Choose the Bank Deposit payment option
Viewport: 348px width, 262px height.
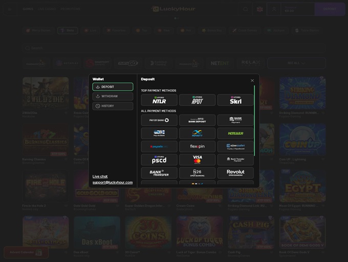(x=197, y=120)
